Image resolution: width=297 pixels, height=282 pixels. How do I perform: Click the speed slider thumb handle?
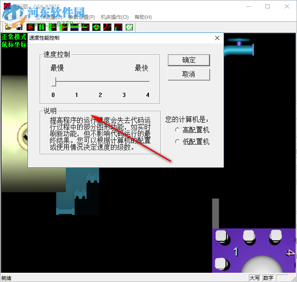tap(54, 82)
